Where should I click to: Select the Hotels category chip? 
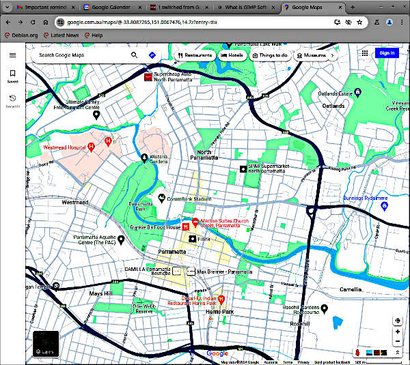click(x=232, y=55)
